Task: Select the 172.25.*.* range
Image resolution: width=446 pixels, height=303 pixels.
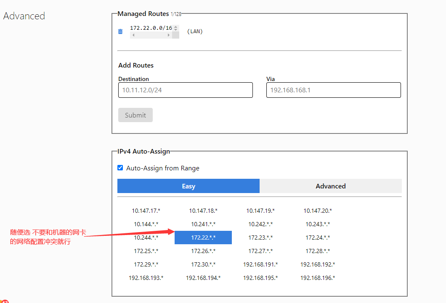Action: [146, 251]
